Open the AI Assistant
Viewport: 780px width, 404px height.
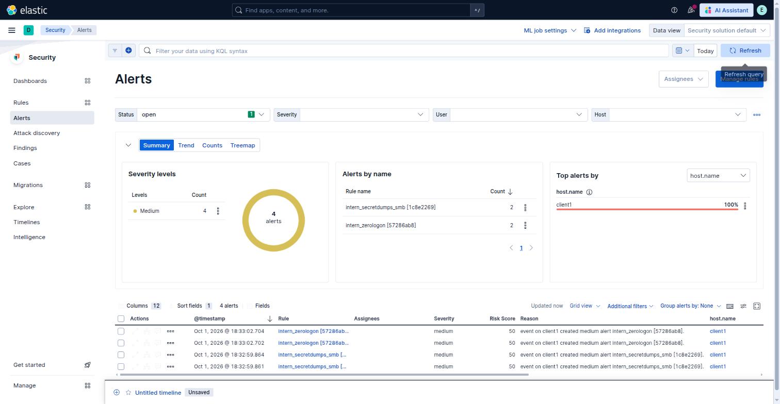(x=726, y=10)
